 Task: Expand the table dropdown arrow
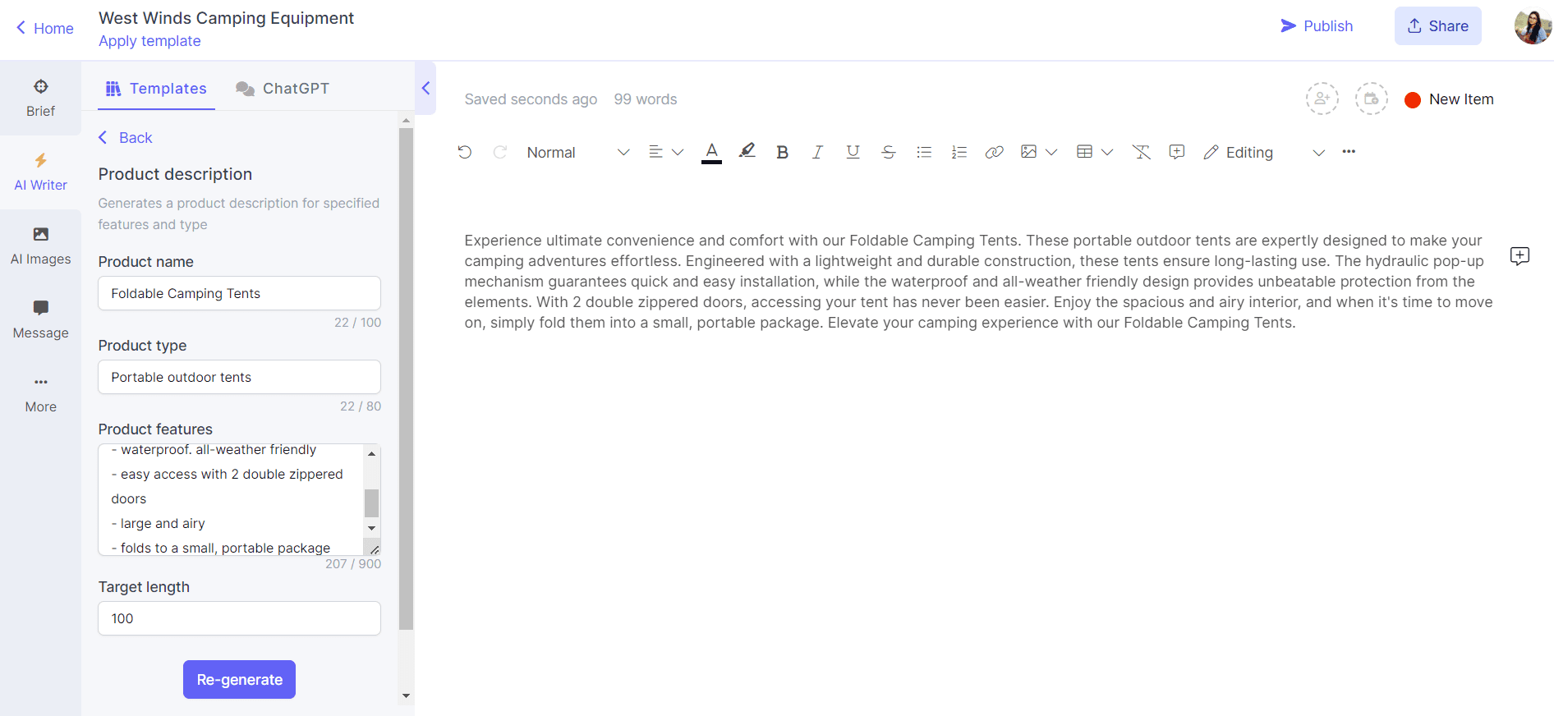click(1107, 152)
